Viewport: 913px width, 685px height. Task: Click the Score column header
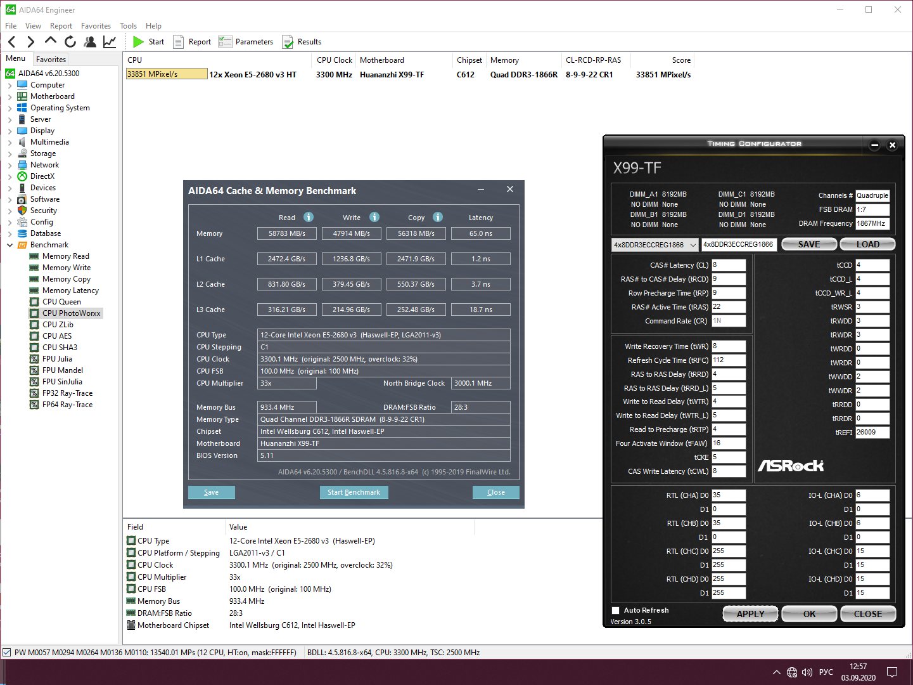click(663, 60)
